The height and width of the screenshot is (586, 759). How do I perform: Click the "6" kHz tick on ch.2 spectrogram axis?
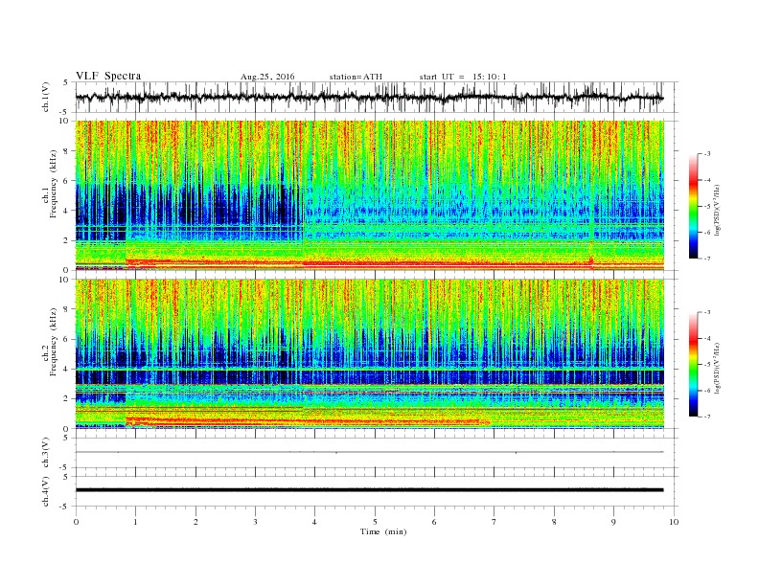(67, 339)
